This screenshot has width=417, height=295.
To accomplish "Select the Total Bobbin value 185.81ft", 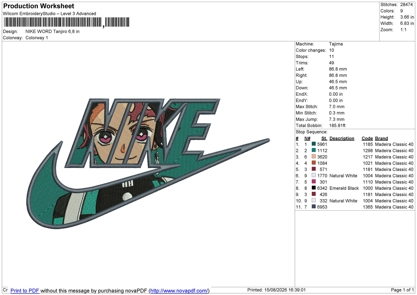I will (337, 125).
